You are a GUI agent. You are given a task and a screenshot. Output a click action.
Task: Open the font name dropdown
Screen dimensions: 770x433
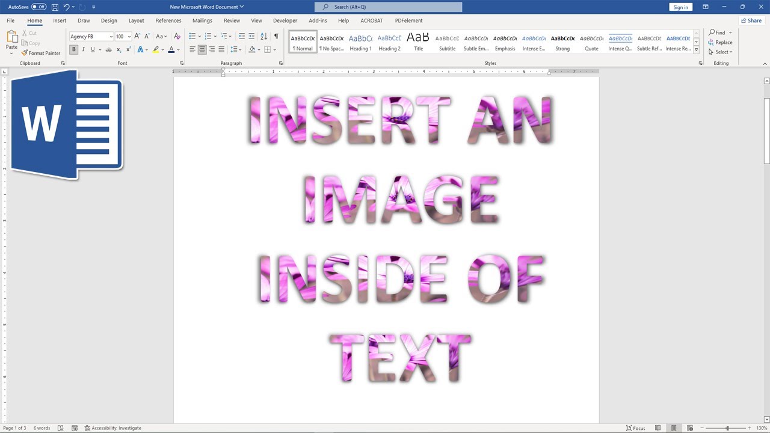coord(111,37)
